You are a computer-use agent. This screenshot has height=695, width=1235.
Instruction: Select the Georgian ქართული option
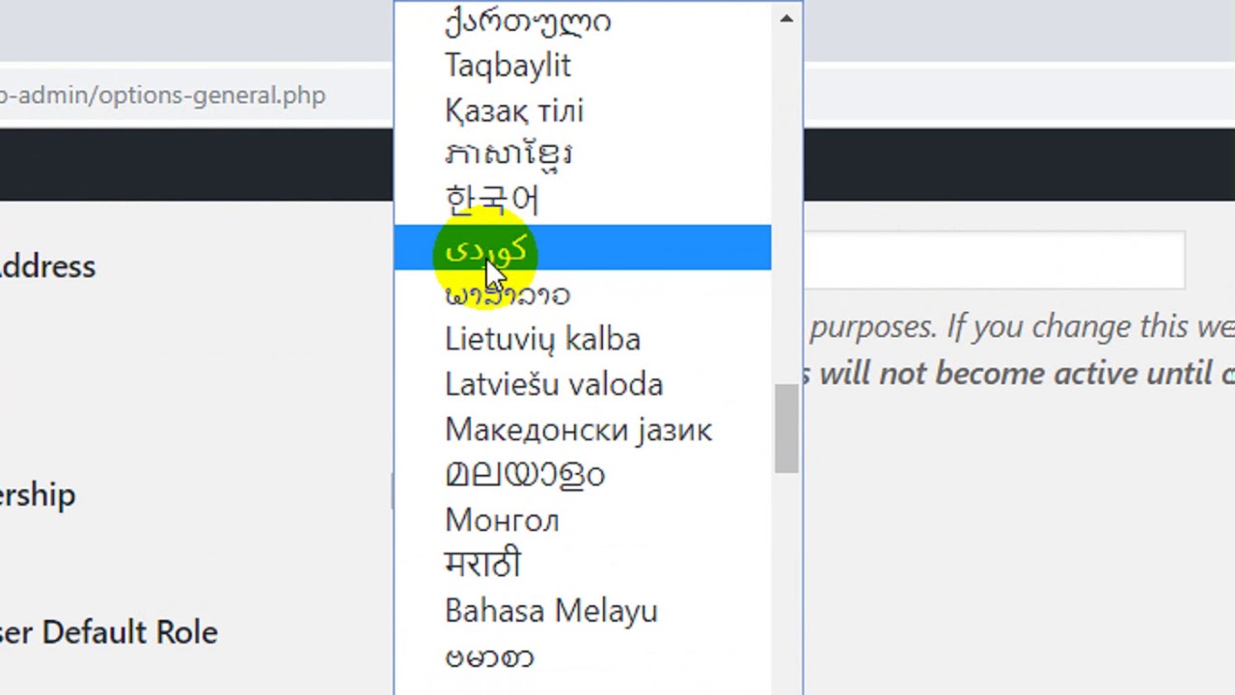pos(528,21)
